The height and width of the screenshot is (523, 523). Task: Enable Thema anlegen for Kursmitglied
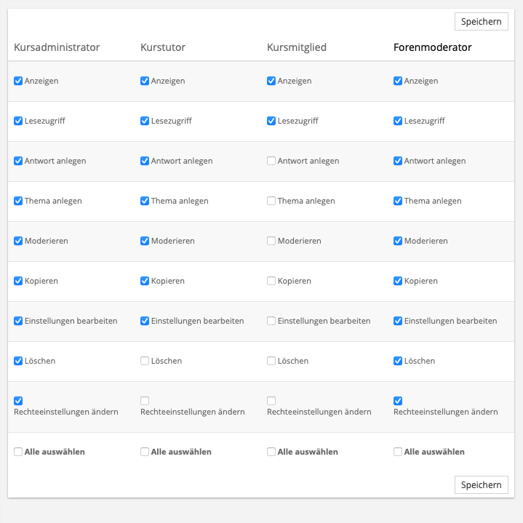click(271, 201)
